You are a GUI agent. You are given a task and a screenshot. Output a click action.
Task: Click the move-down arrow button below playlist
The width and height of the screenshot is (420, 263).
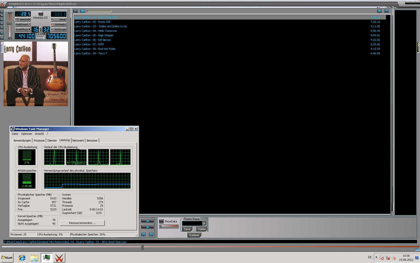(x=147, y=227)
